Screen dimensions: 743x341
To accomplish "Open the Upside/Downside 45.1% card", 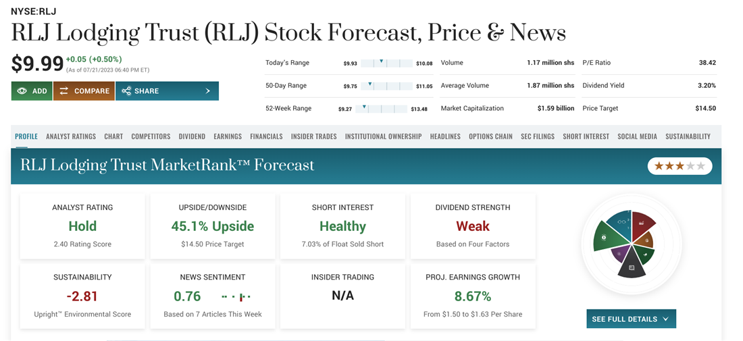I will click(212, 226).
